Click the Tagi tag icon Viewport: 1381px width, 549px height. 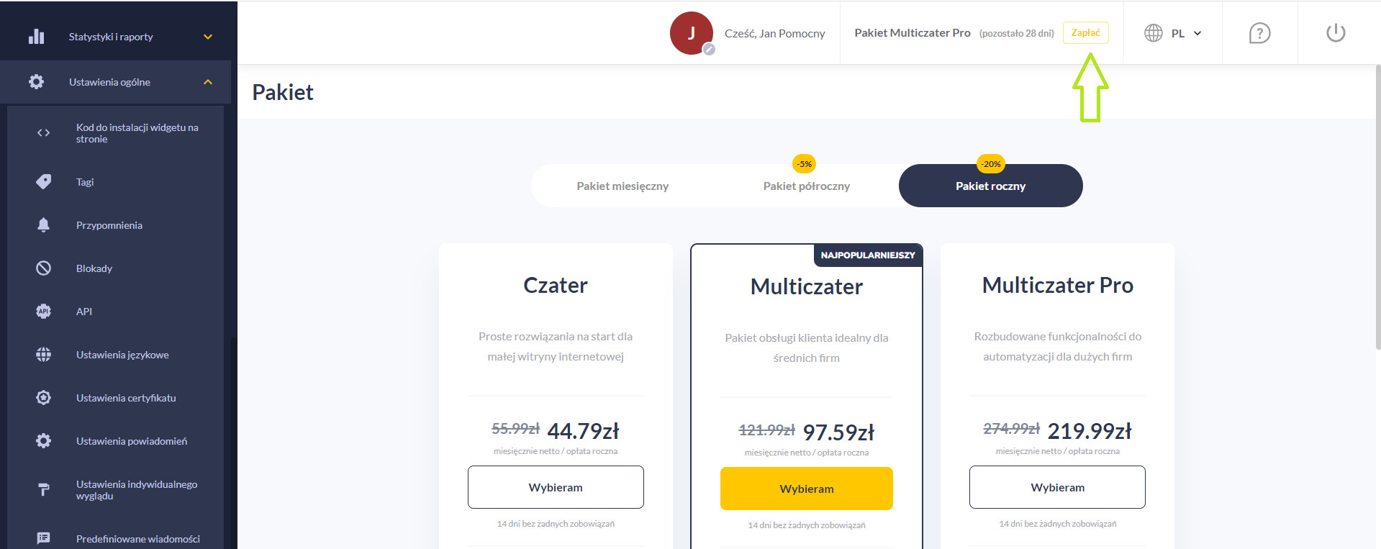click(x=44, y=182)
